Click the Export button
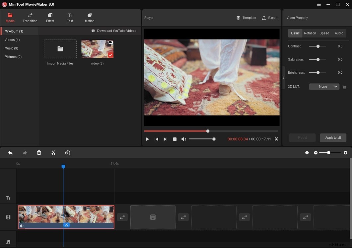352x248 pixels. pos(270,18)
